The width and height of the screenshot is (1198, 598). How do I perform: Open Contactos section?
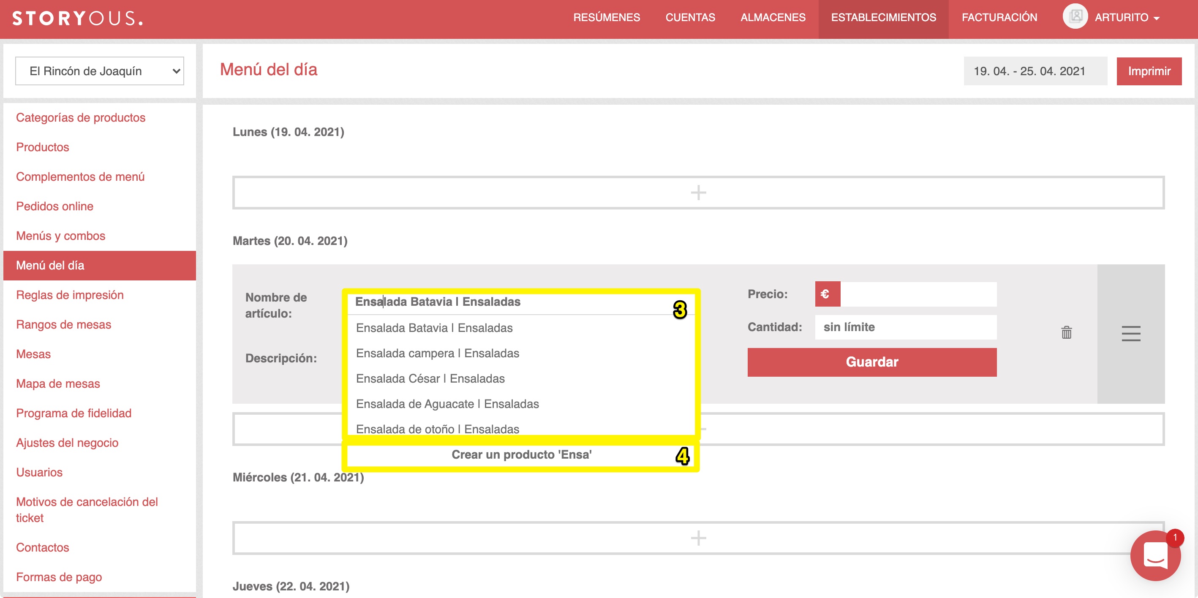[x=42, y=547]
